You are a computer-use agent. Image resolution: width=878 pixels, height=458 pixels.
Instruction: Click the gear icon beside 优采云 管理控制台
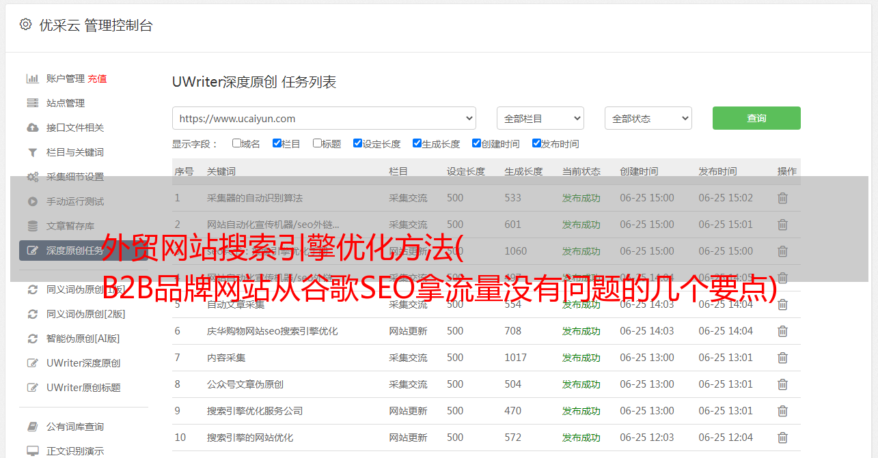[25, 25]
